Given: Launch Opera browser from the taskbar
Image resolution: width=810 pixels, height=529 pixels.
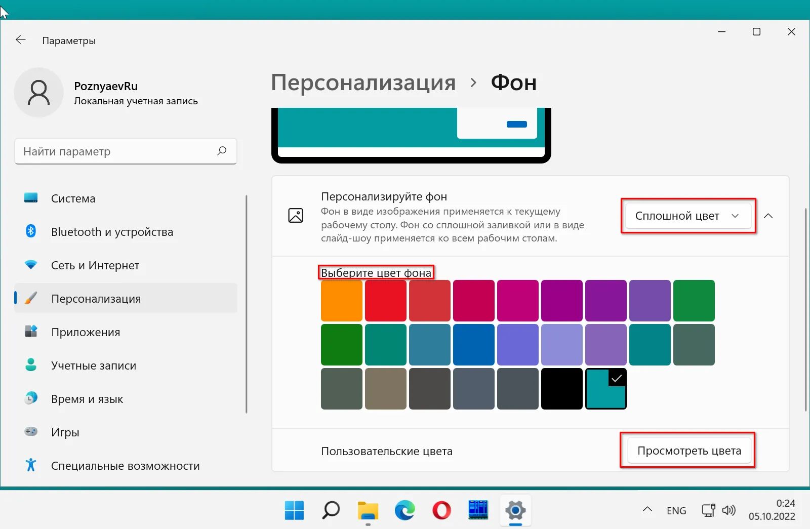Looking at the screenshot, I should pyautogui.click(x=441, y=510).
